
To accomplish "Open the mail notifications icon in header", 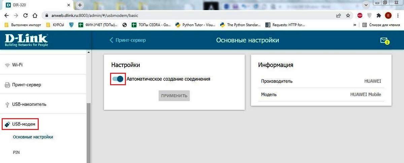I will (x=384, y=41).
